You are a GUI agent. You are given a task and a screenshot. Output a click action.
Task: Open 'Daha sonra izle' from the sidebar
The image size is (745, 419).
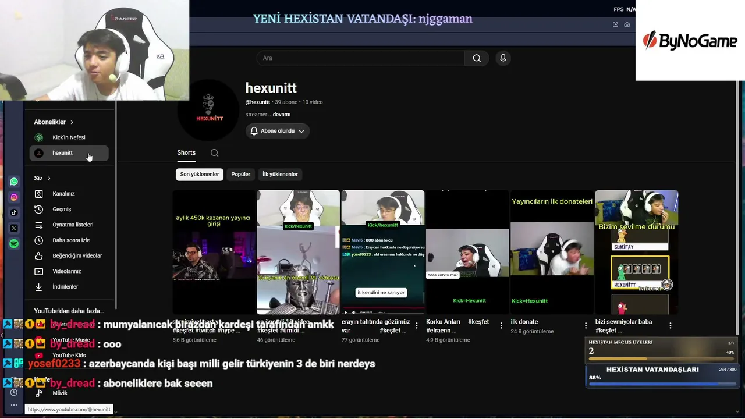click(x=69, y=240)
